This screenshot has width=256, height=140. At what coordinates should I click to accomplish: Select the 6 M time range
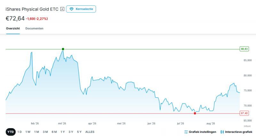pos(54,132)
